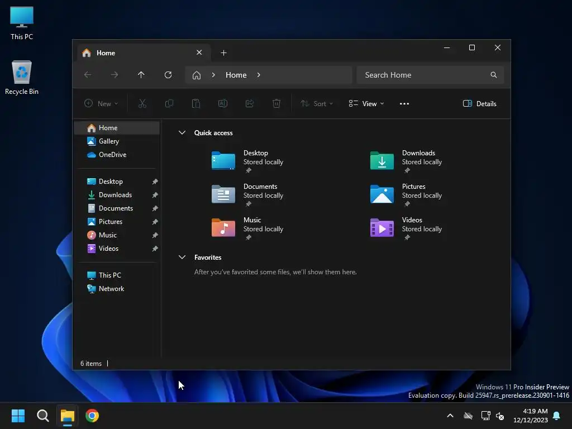Unpin Music in navigation pane
Image resolution: width=572 pixels, height=429 pixels.
coord(155,235)
